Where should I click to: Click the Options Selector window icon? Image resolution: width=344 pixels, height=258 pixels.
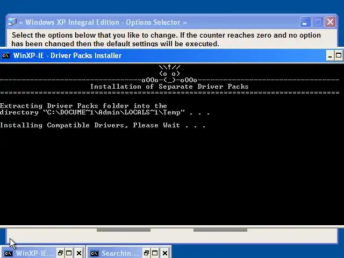[12, 22]
